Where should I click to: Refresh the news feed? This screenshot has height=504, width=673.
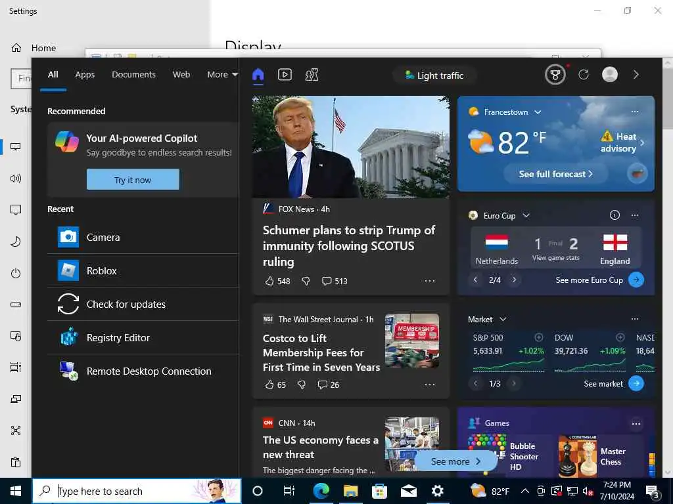(x=584, y=75)
